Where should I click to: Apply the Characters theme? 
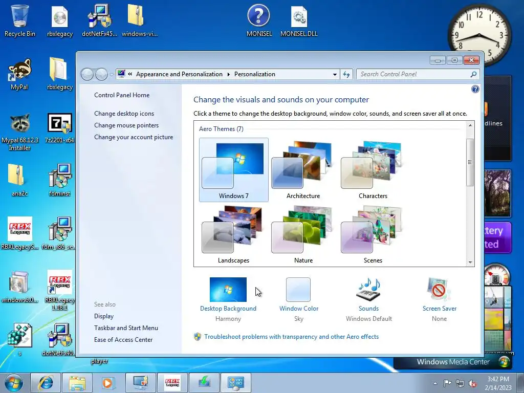coord(373,170)
